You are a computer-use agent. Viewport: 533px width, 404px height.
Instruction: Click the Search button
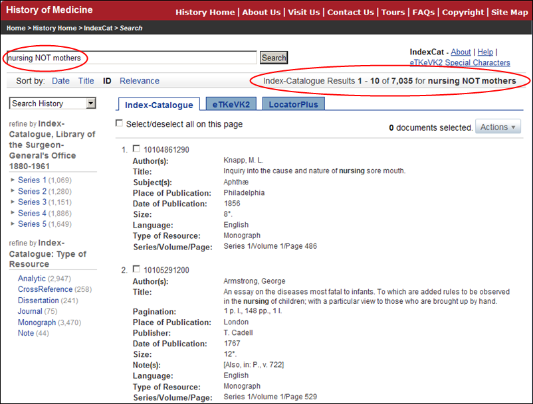click(274, 58)
